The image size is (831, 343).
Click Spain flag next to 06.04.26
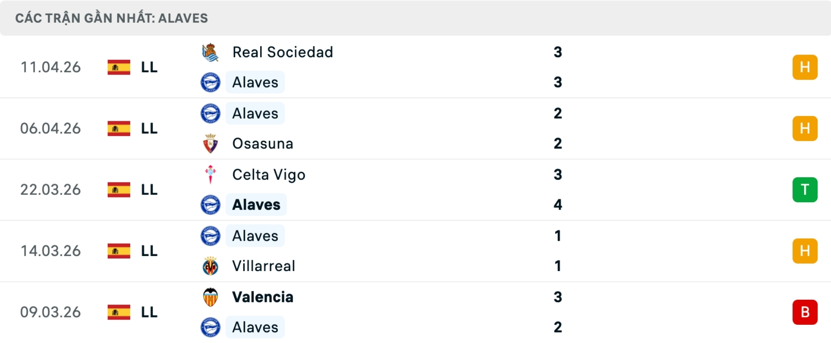[x=119, y=129]
